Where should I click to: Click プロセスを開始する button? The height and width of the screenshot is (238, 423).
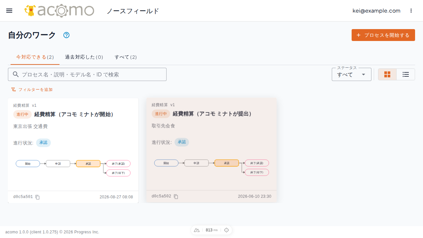click(383, 35)
